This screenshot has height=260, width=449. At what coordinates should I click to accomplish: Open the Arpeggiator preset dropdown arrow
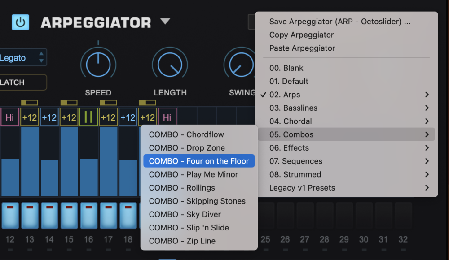(165, 21)
